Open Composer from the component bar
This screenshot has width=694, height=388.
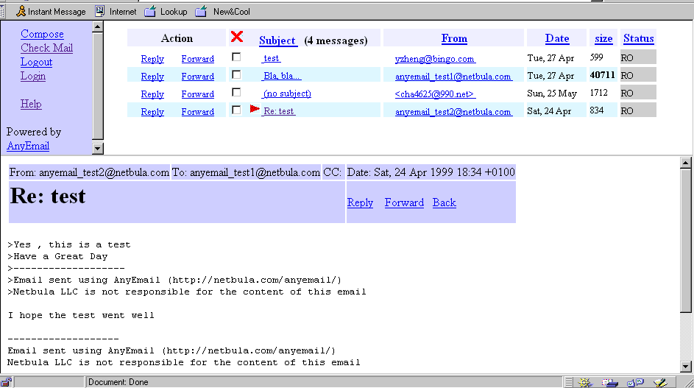click(x=660, y=383)
